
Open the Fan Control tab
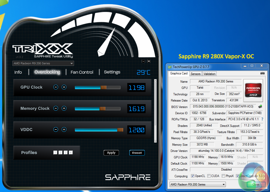[x=82, y=72]
